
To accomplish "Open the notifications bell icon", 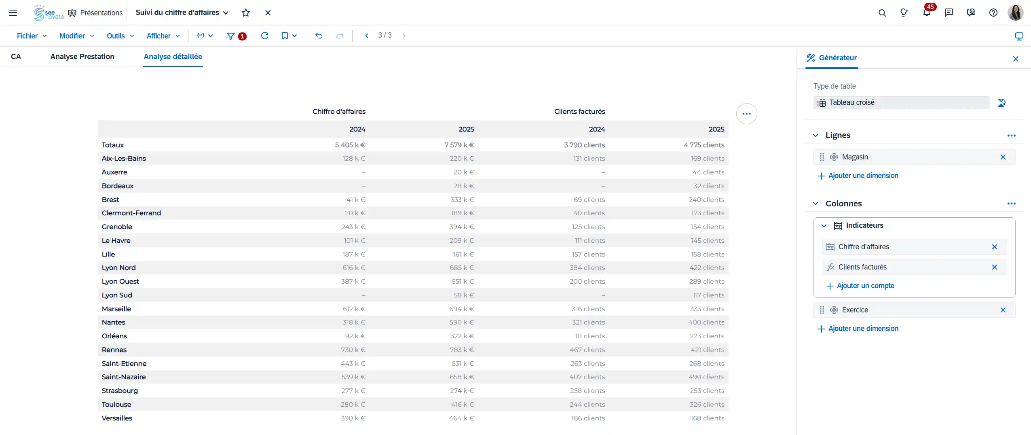I will coord(926,13).
